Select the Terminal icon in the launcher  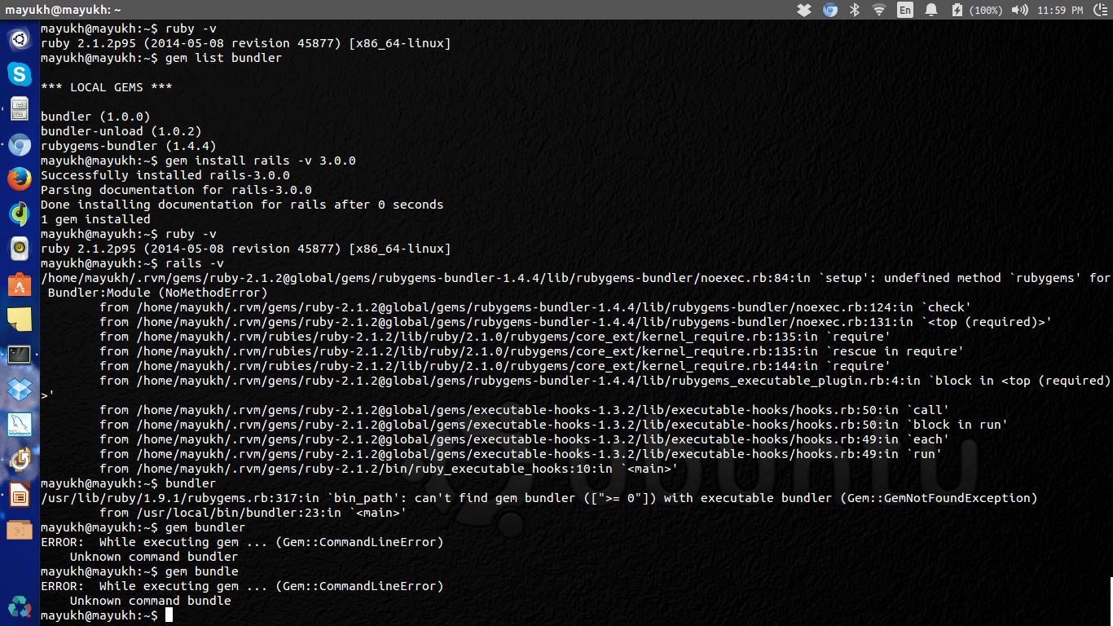click(x=20, y=355)
